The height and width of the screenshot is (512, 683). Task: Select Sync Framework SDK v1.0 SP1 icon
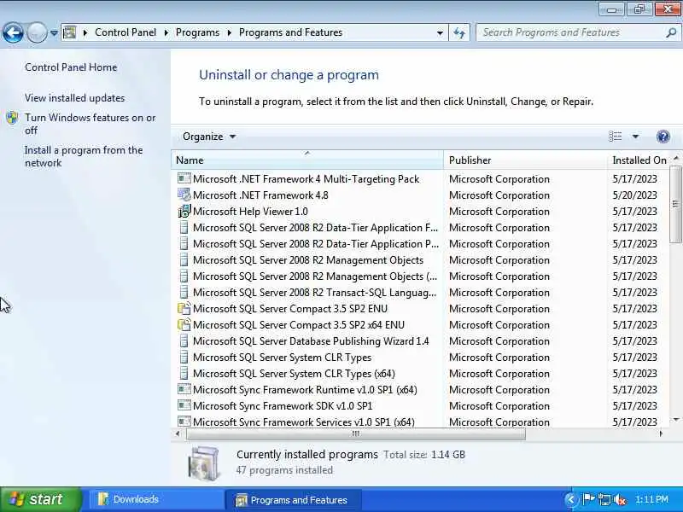point(184,405)
